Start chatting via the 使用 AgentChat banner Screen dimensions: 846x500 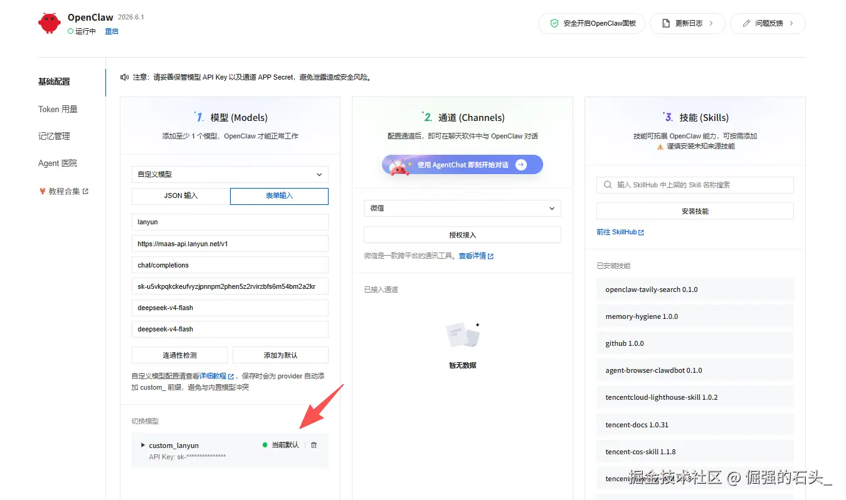click(x=462, y=165)
